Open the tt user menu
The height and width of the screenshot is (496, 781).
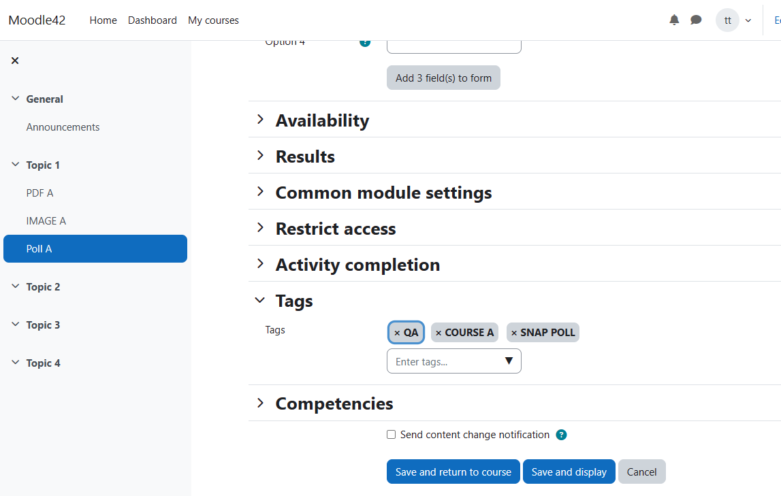click(734, 20)
